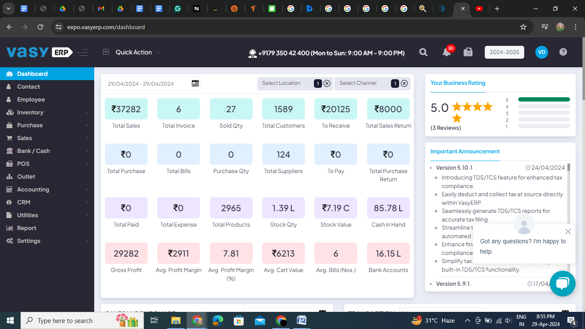Open Word from taskbar
The width and height of the screenshot is (585, 329).
(x=302, y=320)
